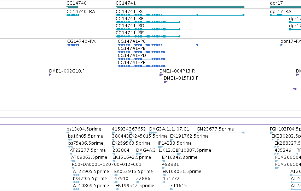Click the EK052915.5prime EST label
301x191 pixels.
click(x=133, y=172)
